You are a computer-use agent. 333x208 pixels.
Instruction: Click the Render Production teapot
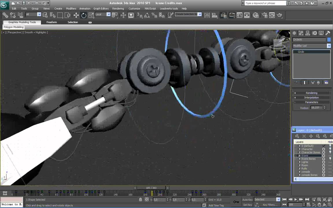[279, 15]
